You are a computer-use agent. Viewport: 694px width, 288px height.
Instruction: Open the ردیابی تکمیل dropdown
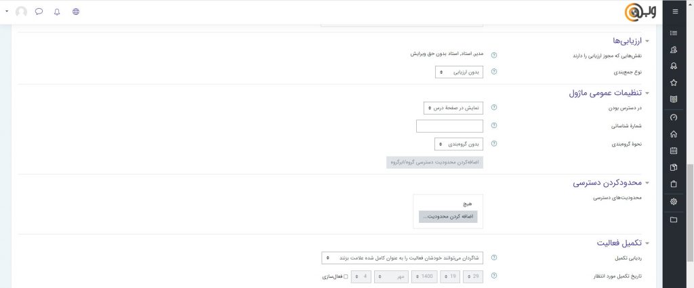[403, 258]
